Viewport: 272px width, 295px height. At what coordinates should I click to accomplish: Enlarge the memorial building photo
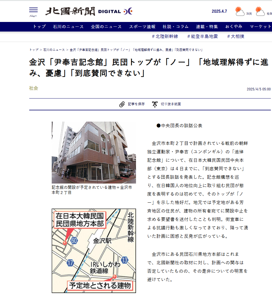point(94,153)
